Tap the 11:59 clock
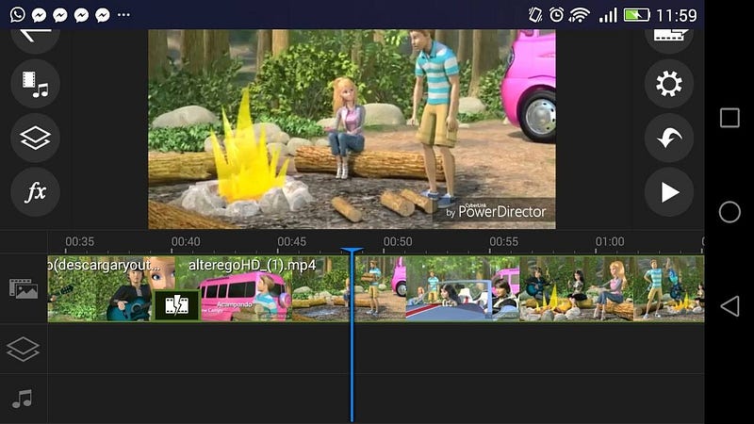This screenshot has width=754, height=424. pos(677,15)
